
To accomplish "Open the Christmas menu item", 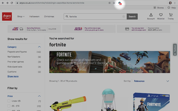I will click(x=49, y=17).
